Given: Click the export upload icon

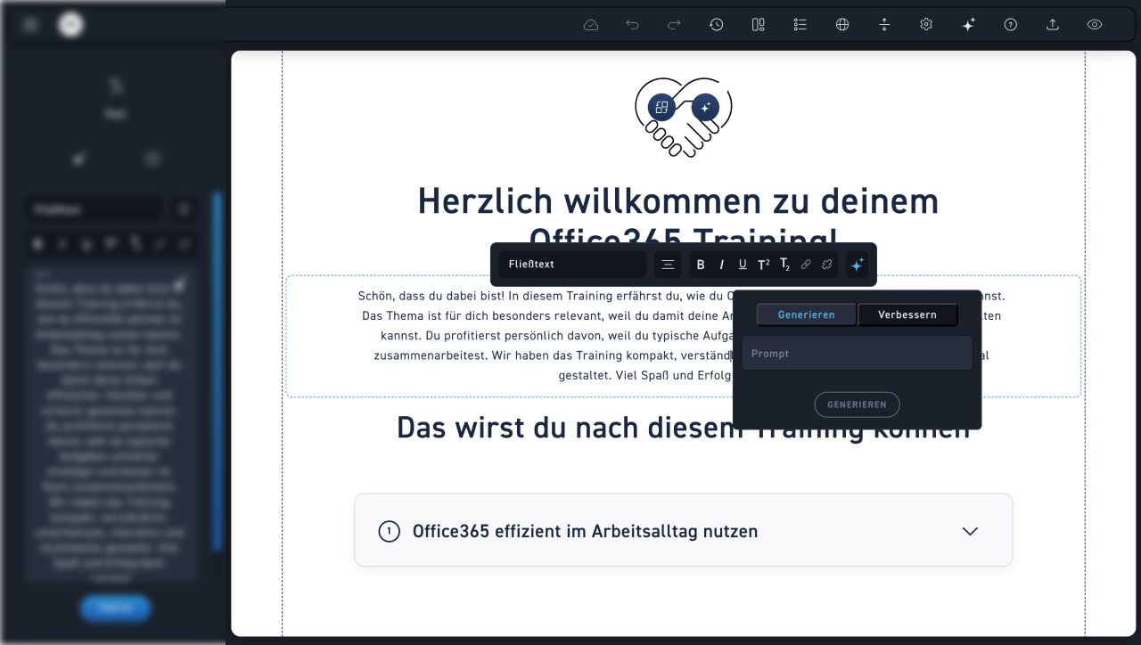Looking at the screenshot, I should (1052, 25).
